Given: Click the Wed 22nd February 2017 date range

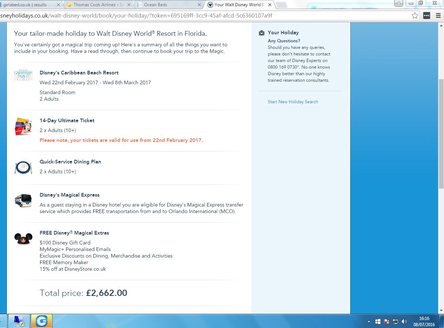Looking at the screenshot, I should click(95, 82).
